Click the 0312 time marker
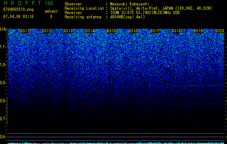The width and height of the screenshot is (227, 144). point(47,31)
